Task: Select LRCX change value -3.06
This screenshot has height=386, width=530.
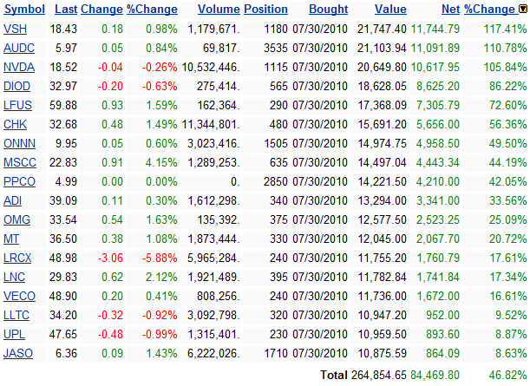Action: coord(110,258)
